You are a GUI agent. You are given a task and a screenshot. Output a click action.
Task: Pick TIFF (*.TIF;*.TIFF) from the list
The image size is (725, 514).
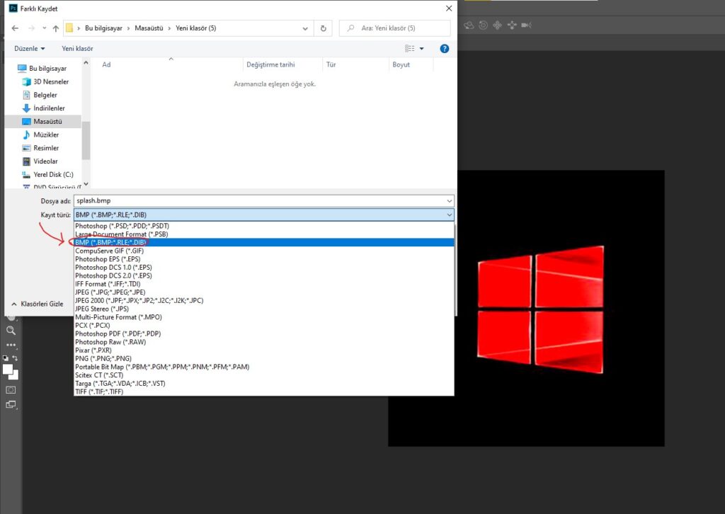99,392
